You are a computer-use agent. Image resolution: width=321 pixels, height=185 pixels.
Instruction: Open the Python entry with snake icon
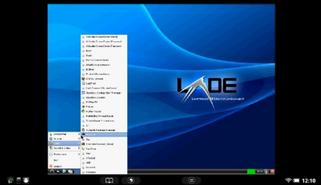(x=104, y=111)
